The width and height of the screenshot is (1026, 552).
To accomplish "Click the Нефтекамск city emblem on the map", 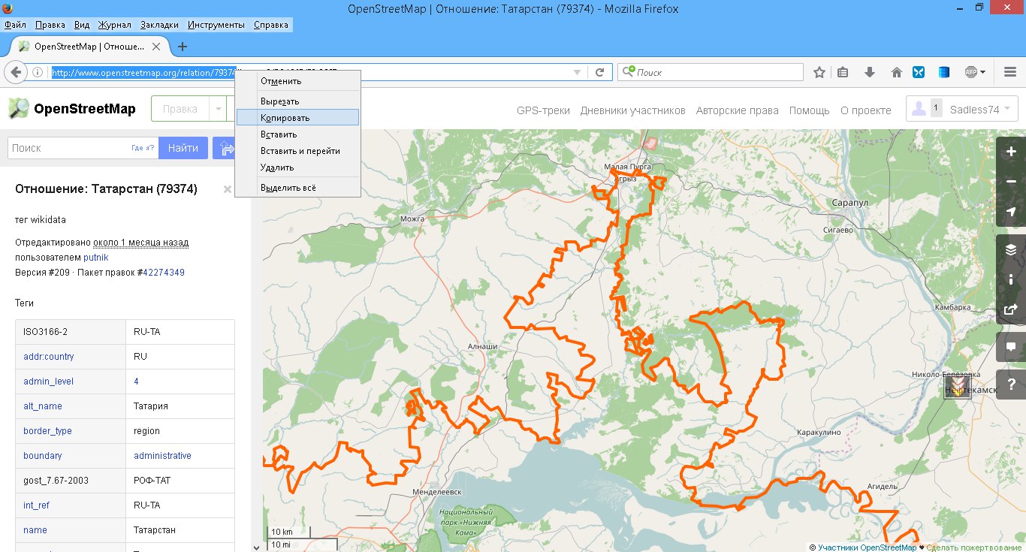I will (957, 387).
